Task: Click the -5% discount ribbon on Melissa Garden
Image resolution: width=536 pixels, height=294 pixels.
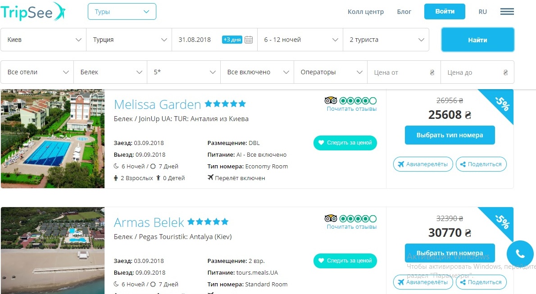Action: point(501,104)
